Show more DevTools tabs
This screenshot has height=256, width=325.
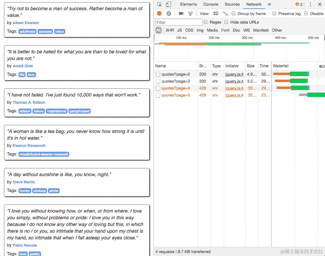click(x=269, y=4)
